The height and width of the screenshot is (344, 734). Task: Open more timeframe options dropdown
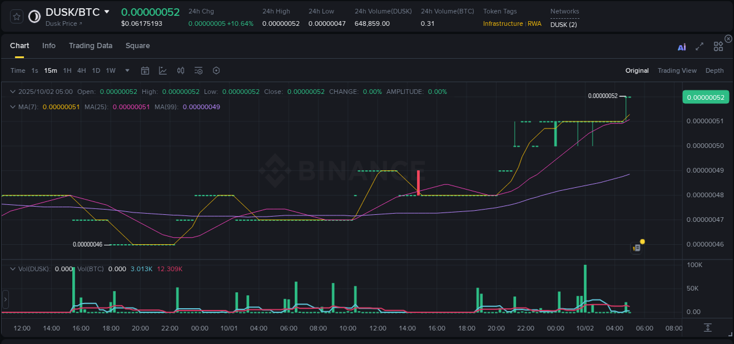point(126,70)
